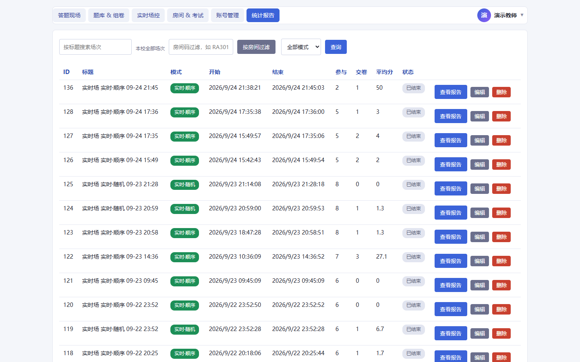View report for session ID 136

[451, 92]
